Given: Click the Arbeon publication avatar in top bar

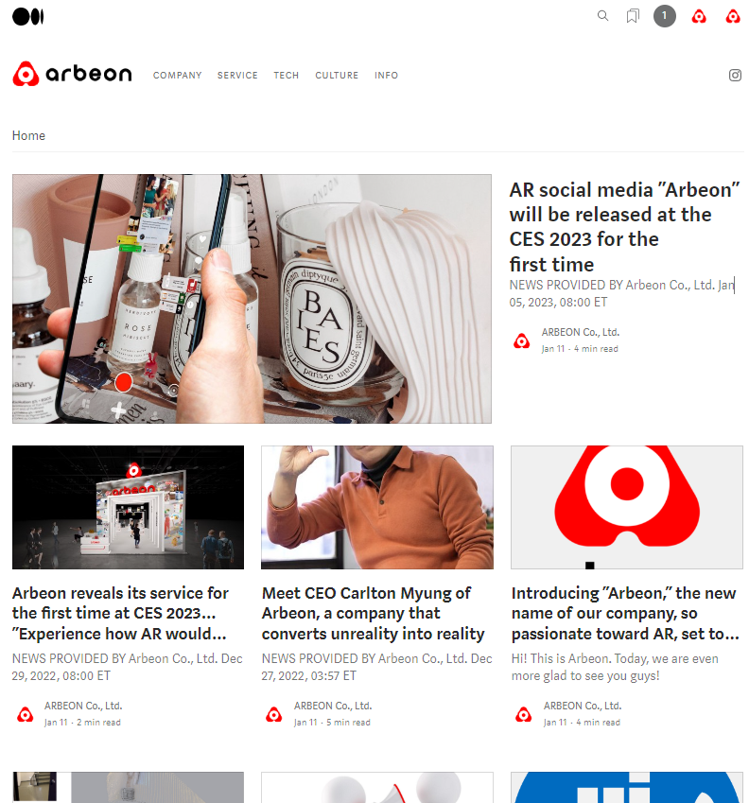Looking at the screenshot, I should coord(699,17).
